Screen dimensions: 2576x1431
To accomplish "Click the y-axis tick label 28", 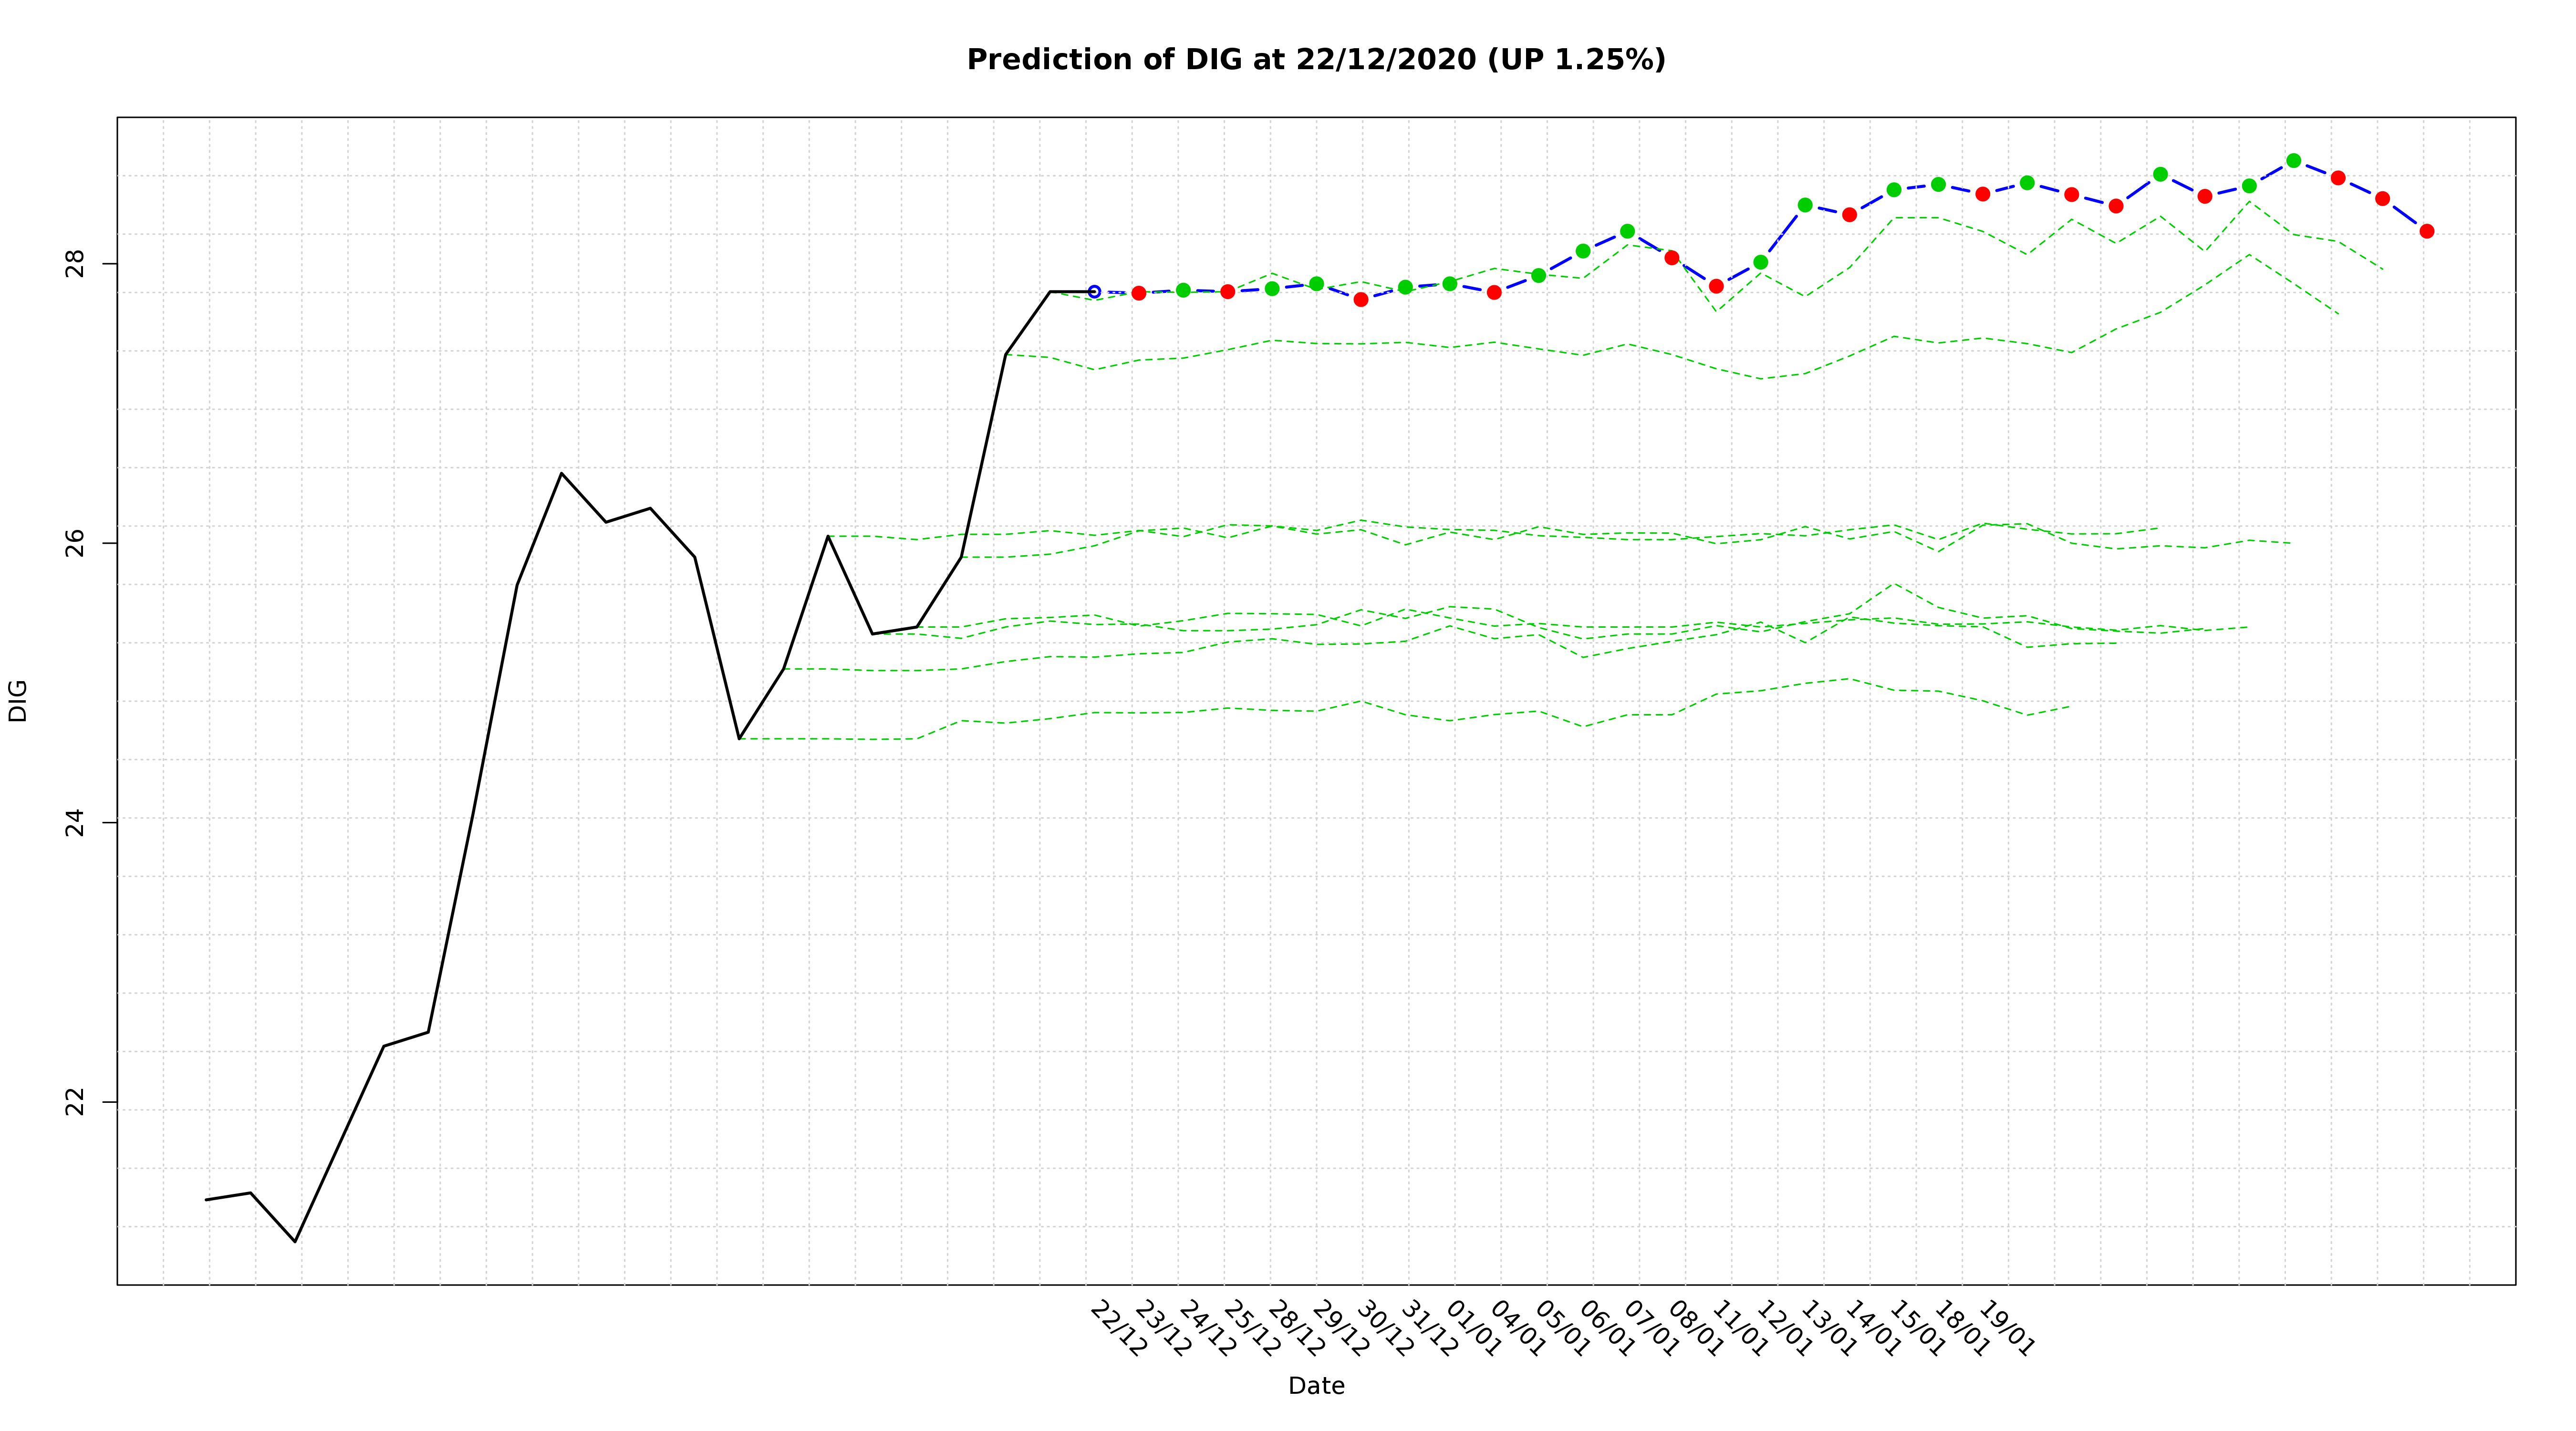I will [x=76, y=264].
